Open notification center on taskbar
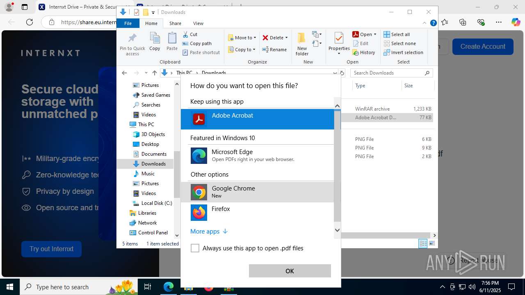 point(511,287)
